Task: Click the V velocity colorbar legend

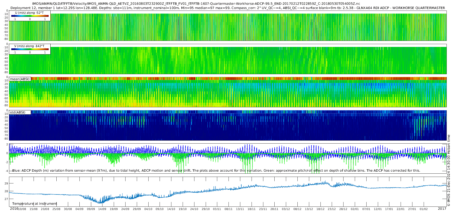Action: click(x=30, y=49)
